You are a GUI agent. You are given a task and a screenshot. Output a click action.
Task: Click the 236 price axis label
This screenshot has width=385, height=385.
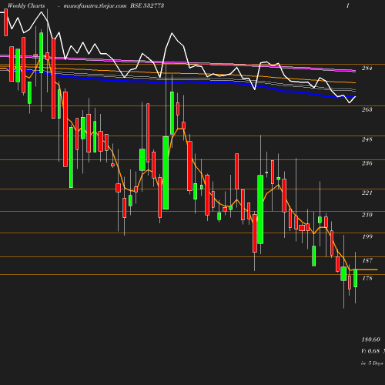point(367,163)
